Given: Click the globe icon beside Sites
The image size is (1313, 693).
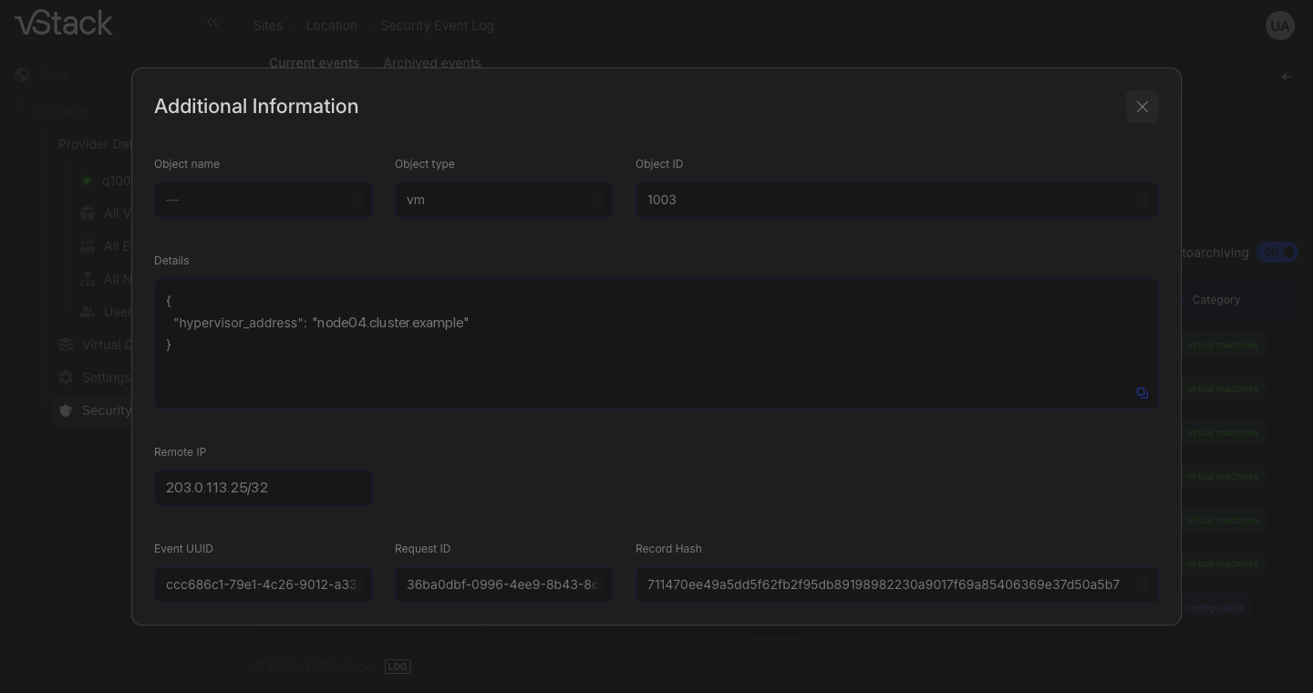Looking at the screenshot, I should pyautogui.click(x=22, y=75).
